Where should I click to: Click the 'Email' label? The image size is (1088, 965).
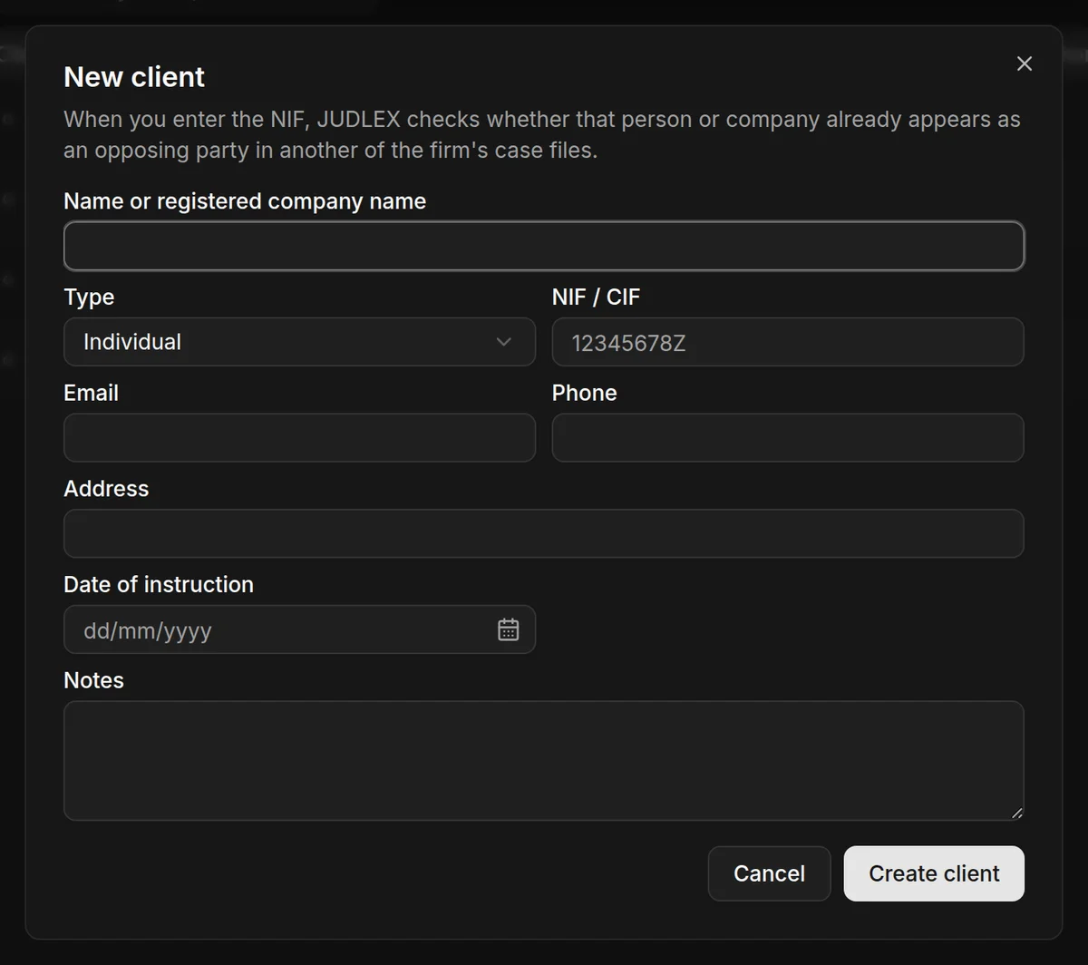(91, 393)
